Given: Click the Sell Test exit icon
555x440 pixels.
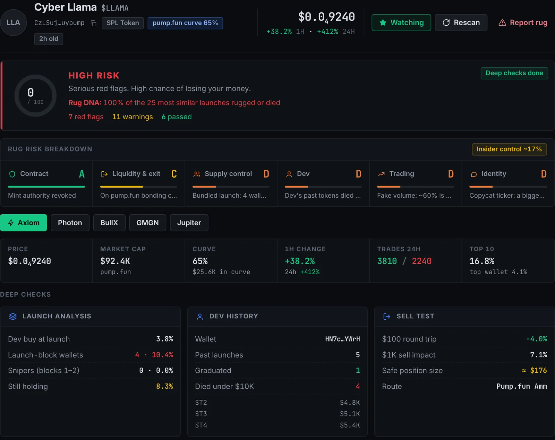Looking at the screenshot, I should coord(387,317).
